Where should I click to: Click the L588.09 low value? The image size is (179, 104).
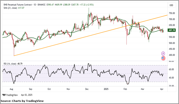tap(67, 5)
